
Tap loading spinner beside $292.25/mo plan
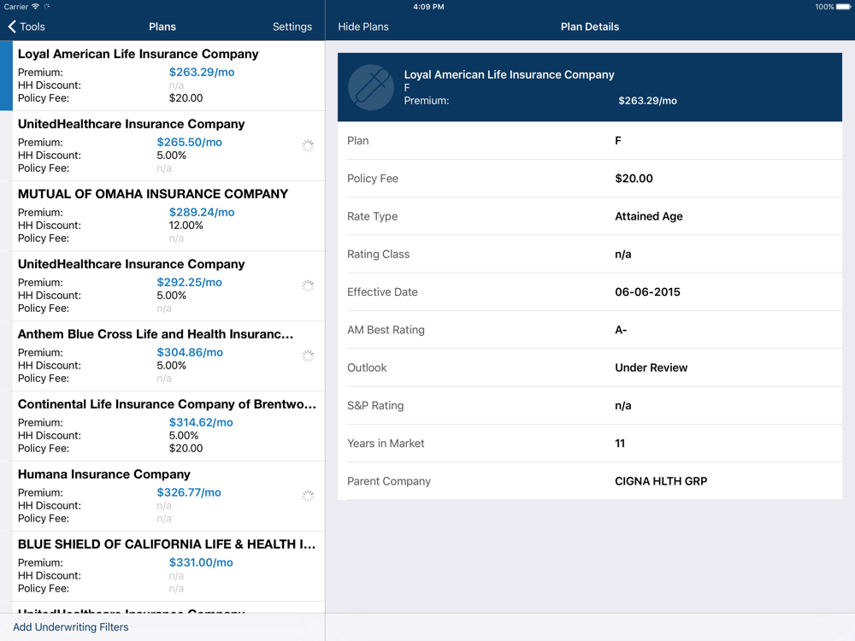click(x=308, y=285)
